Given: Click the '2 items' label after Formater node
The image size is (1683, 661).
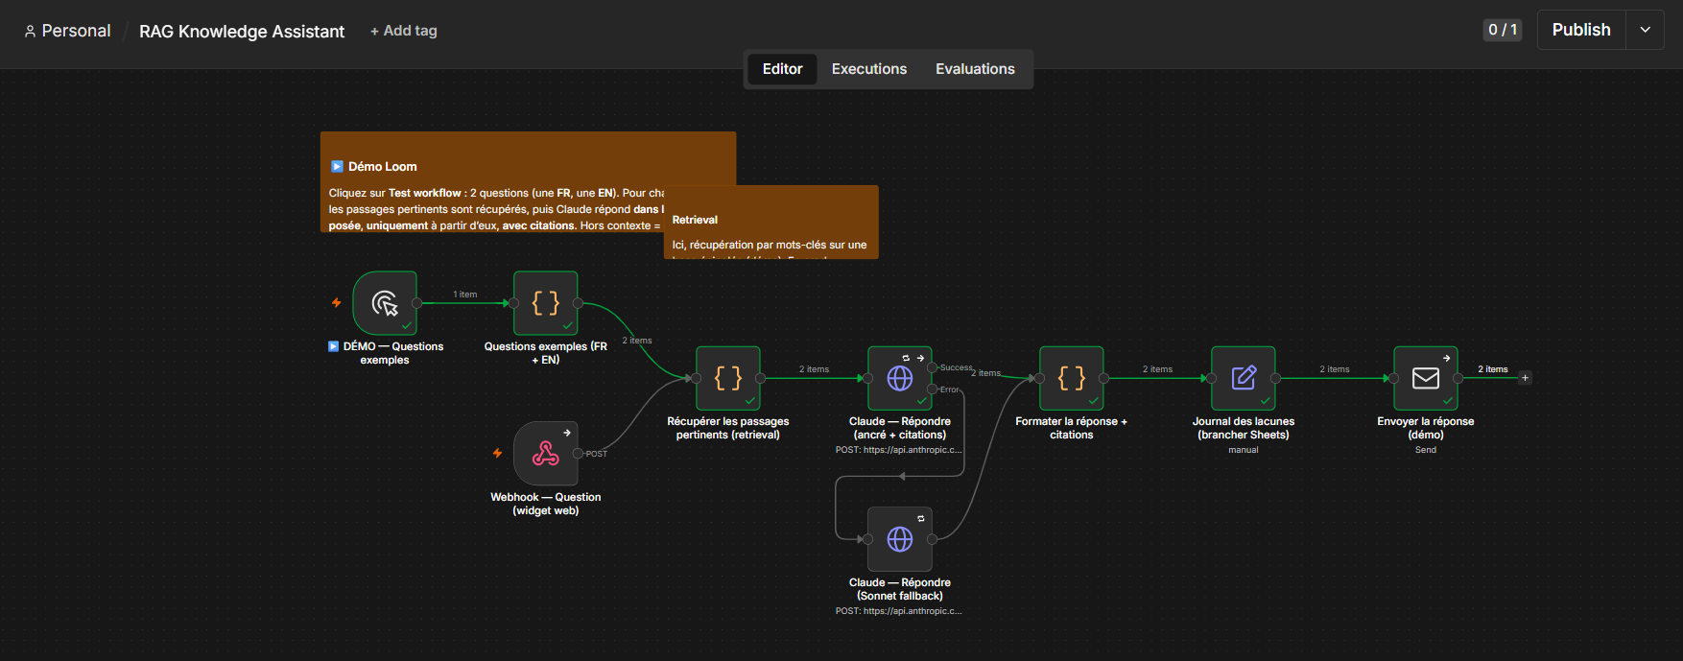Looking at the screenshot, I should tap(1157, 369).
